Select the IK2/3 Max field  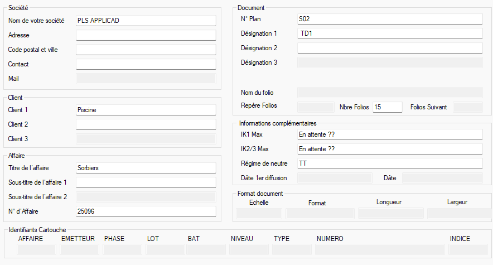tap(390, 149)
